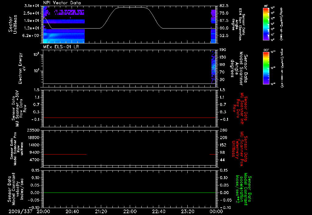Viewport: 312px width, 215px height.
Task: Click the red 'MU Scanner Pos Telemetry' label
Action: [x=239, y=149]
